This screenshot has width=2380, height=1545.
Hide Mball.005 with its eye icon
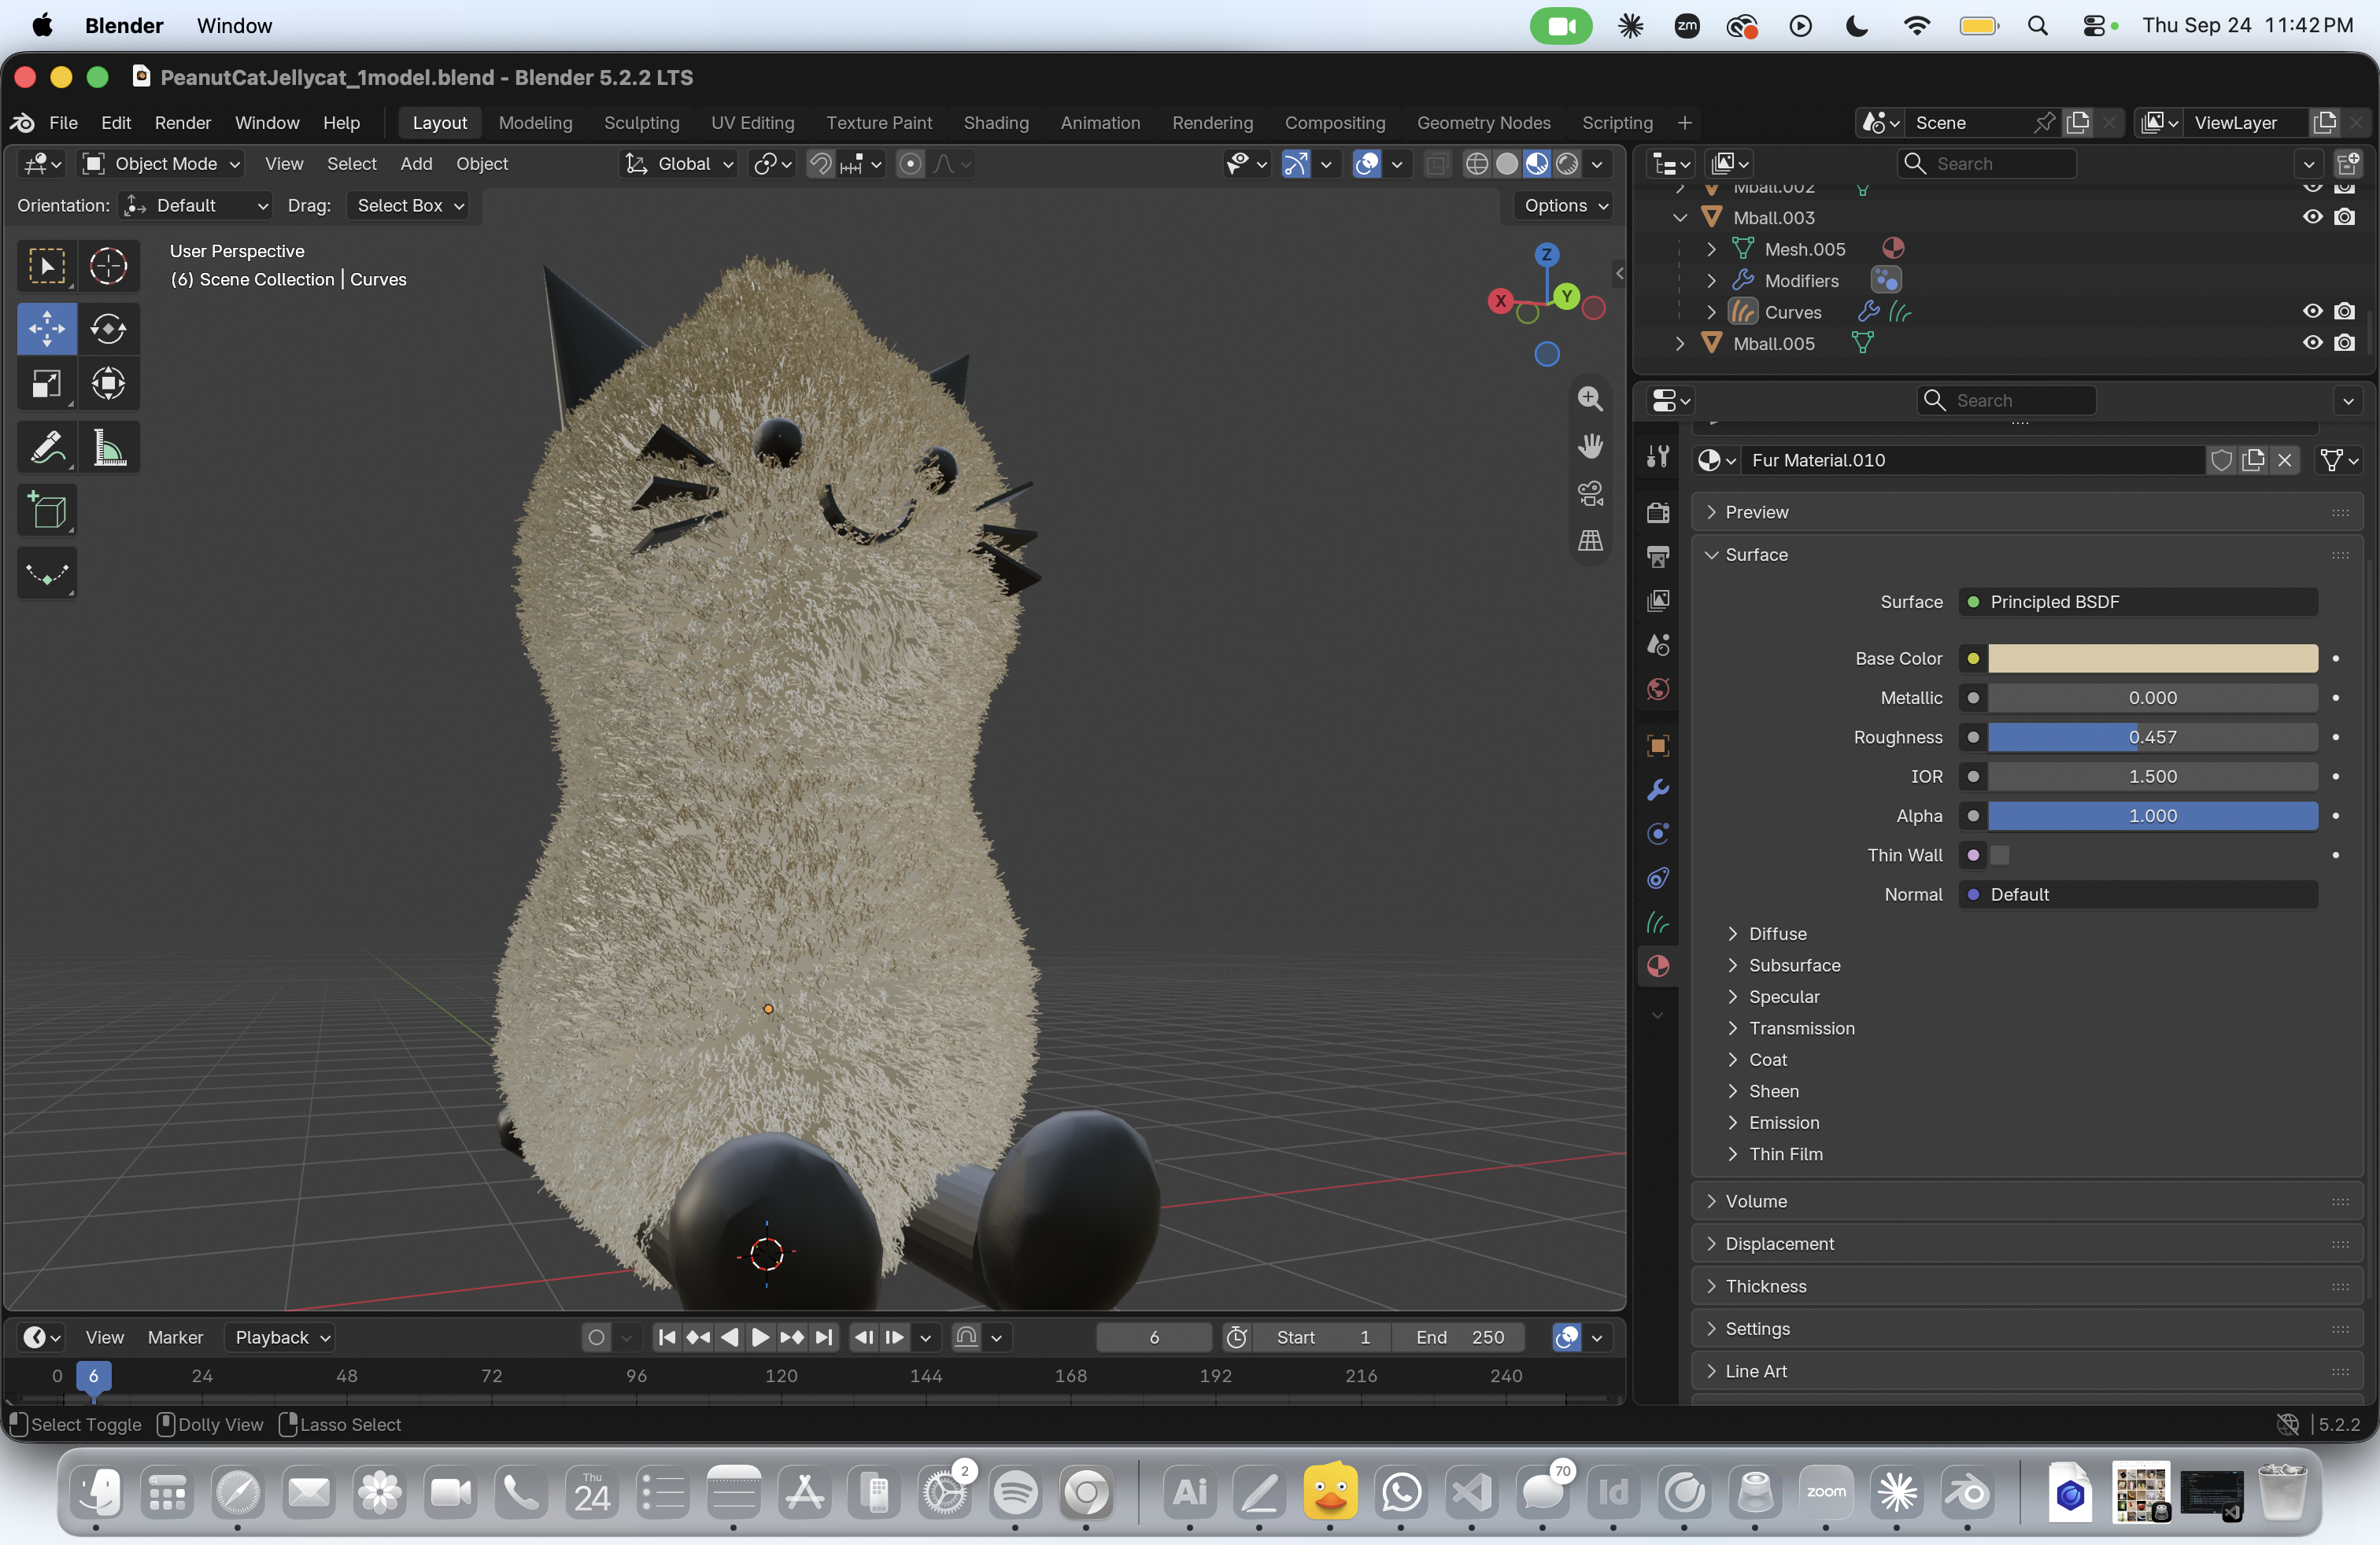pos(2312,343)
